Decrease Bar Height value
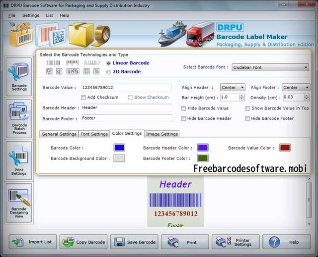318x257 pixels. (x=241, y=99)
